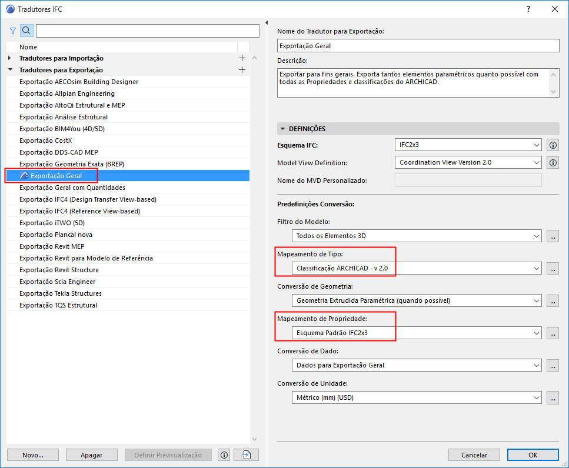This screenshot has height=468, width=569.
Task: Click the Apagar button
Action: [91, 455]
